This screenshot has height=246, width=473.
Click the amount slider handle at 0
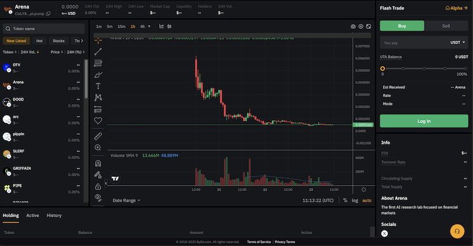(x=383, y=69)
